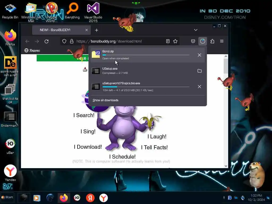Open tracking protection shield icon
This screenshot has width=272, height=204.
pyautogui.click(x=64, y=41)
